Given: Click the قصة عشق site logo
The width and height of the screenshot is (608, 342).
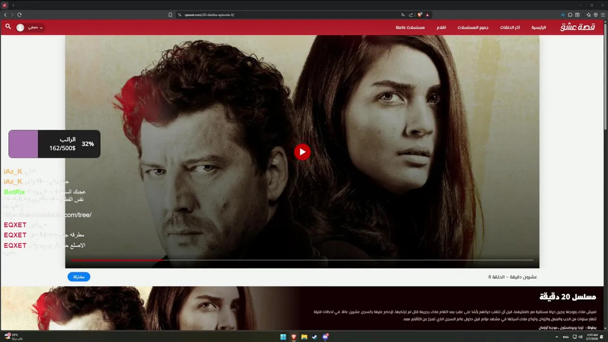Looking at the screenshot, I should point(577,27).
